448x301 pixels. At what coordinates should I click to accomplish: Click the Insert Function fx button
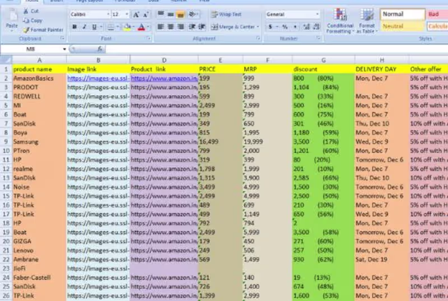(100, 49)
